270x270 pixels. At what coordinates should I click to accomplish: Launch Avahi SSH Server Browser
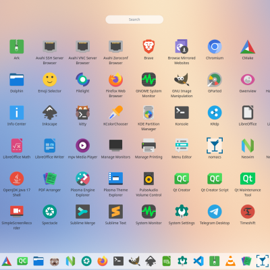50,47
